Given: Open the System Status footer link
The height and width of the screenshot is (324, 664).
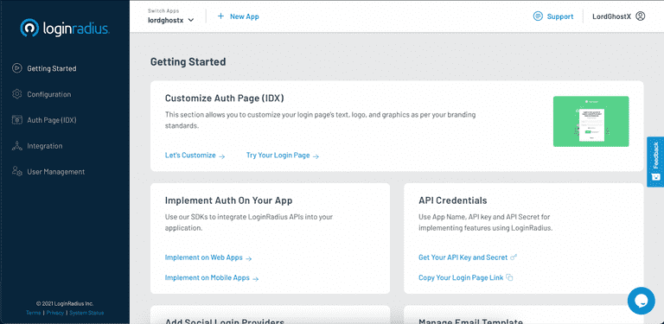Looking at the screenshot, I should tap(86, 313).
